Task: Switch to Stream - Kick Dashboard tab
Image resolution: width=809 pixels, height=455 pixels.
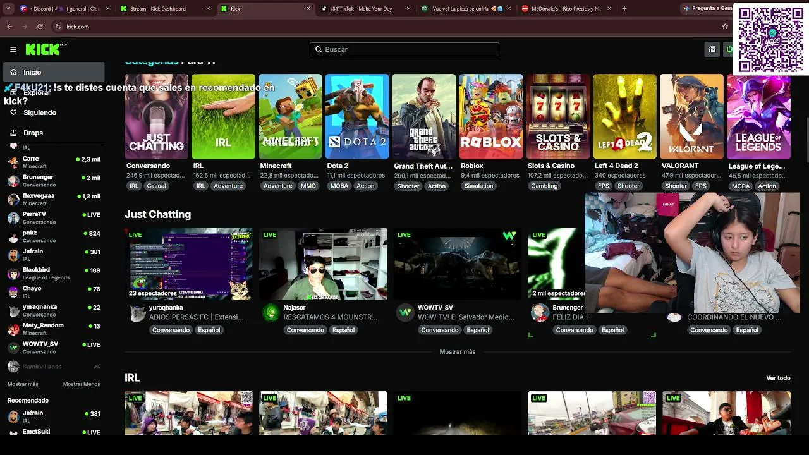Action: tap(166, 9)
